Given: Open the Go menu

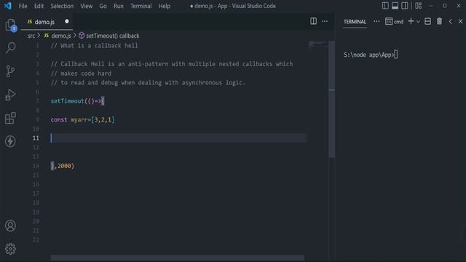Looking at the screenshot, I should (x=103, y=6).
